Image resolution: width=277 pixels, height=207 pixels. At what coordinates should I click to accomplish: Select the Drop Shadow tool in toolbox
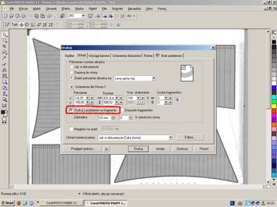5,100
